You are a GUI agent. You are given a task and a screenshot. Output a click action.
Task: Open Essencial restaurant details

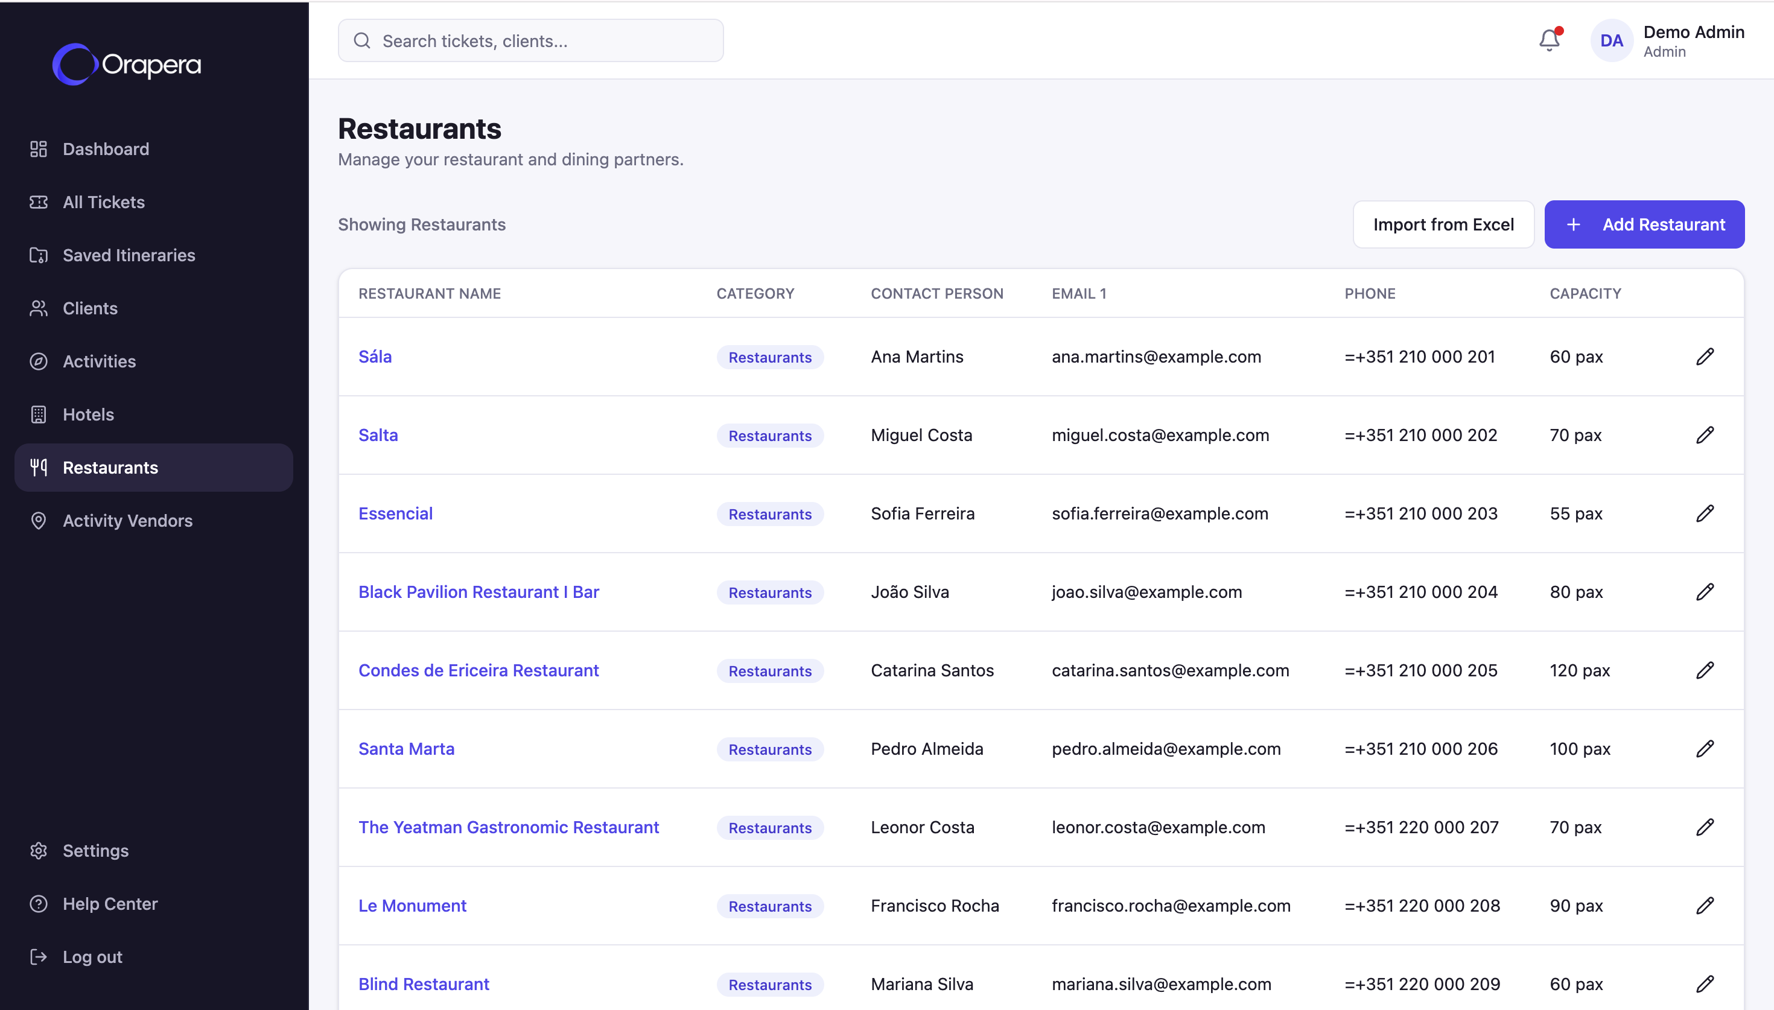point(395,513)
